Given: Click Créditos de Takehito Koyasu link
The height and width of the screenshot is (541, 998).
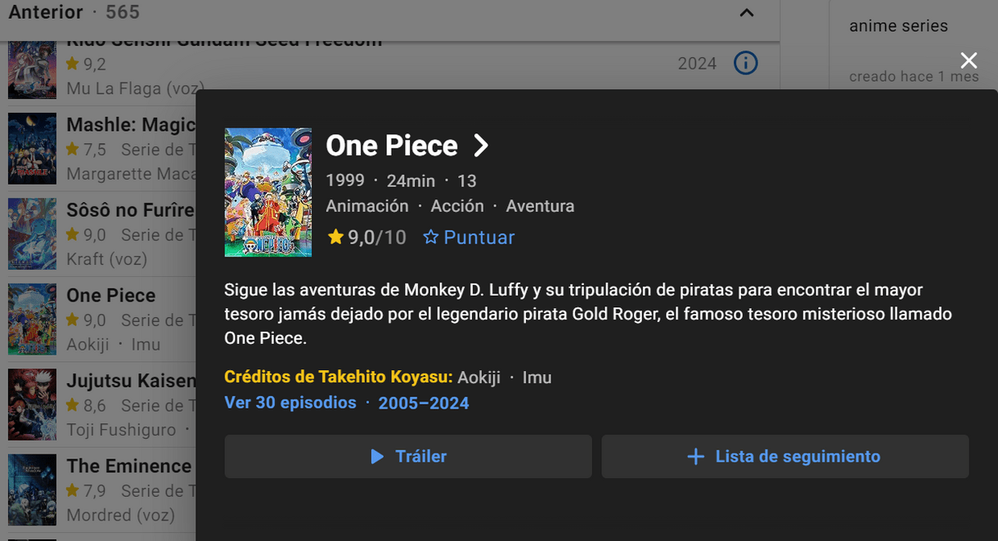Looking at the screenshot, I should coord(339,378).
